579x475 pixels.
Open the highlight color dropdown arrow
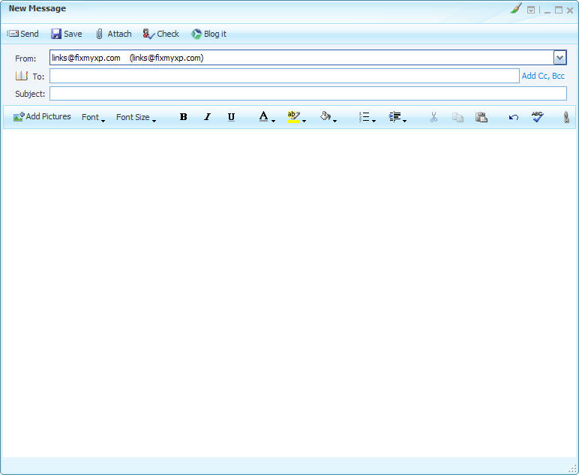tap(304, 121)
